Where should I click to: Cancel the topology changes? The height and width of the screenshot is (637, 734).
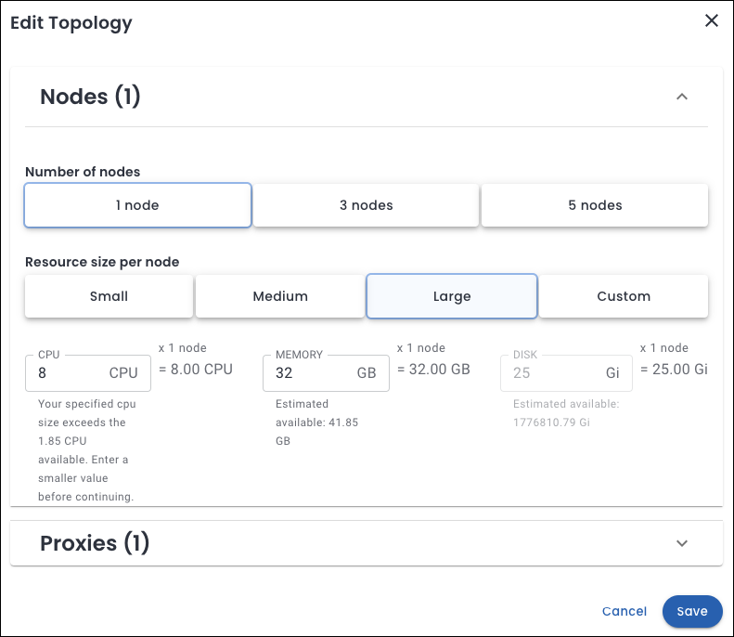[x=625, y=611]
